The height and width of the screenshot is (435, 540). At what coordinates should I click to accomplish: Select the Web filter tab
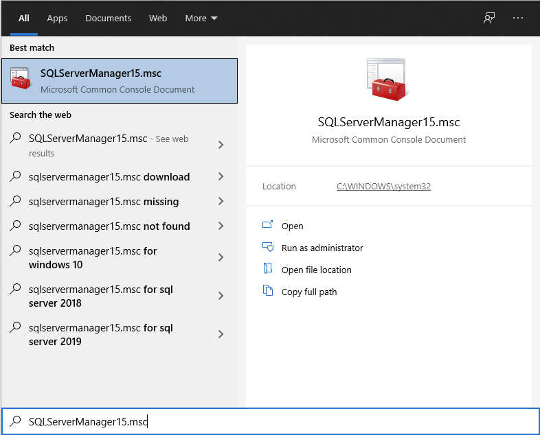tap(158, 19)
